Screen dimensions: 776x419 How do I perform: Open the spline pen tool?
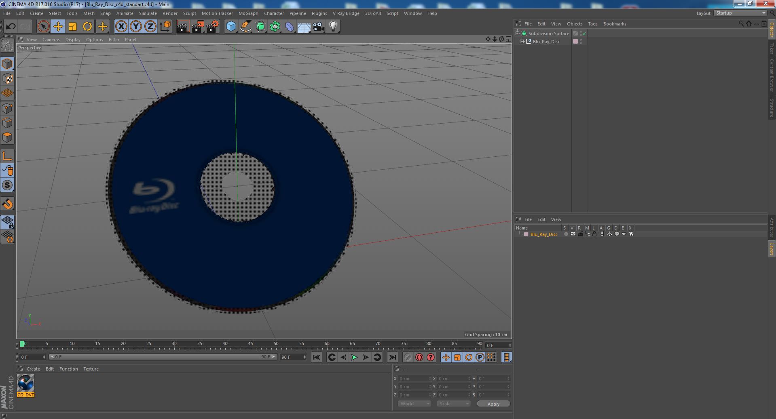click(x=245, y=27)
